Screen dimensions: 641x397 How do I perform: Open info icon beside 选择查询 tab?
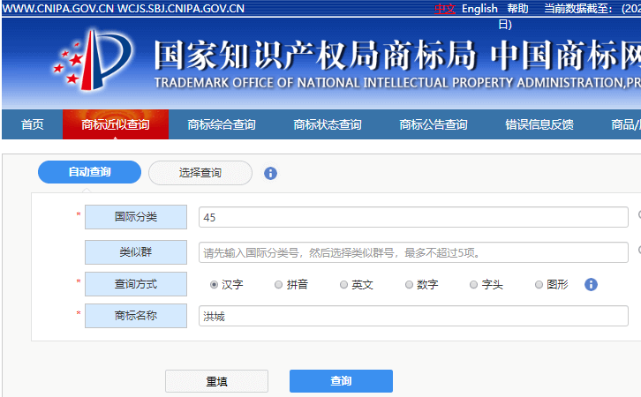pyautogui.click(x=270, y=173)
